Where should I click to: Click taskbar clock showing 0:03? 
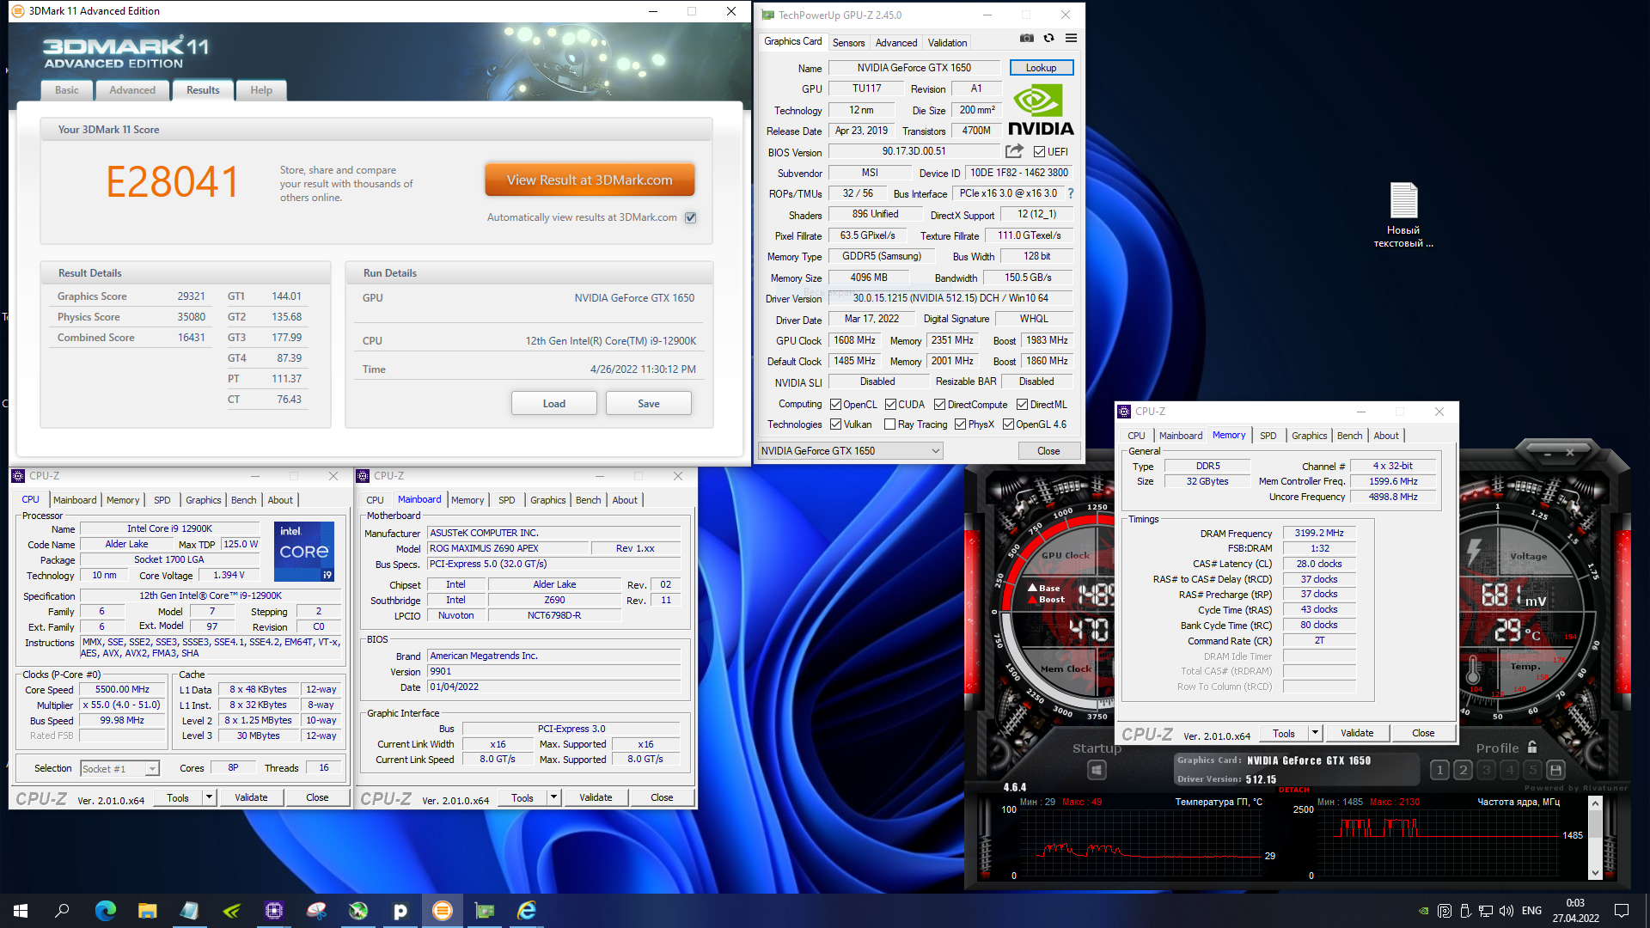point(1575,911)
